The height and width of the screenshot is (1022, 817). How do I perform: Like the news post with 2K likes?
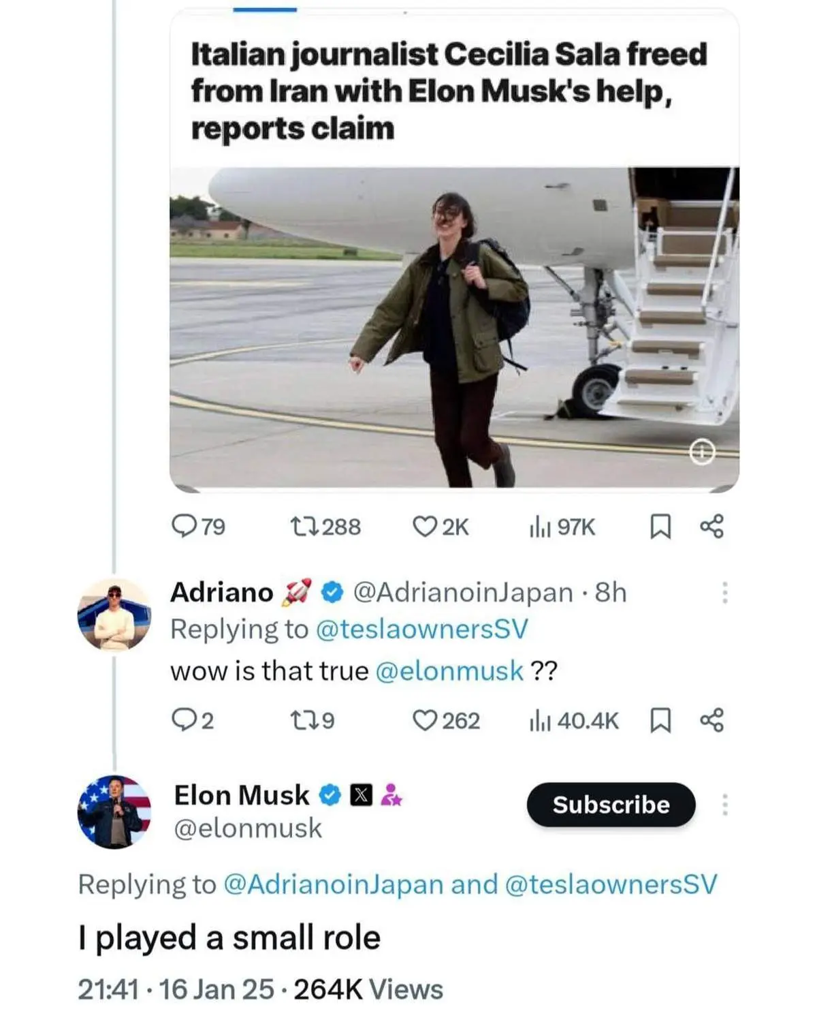click(x=424, y=526)
